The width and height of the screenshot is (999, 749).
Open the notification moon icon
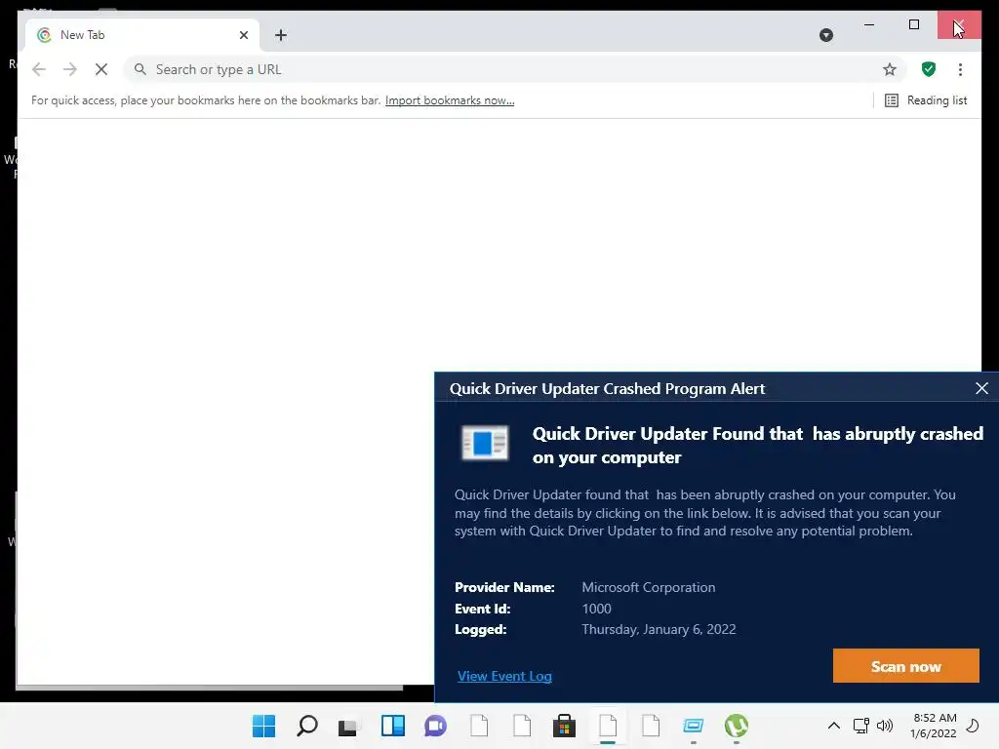[x=973, y=726]
